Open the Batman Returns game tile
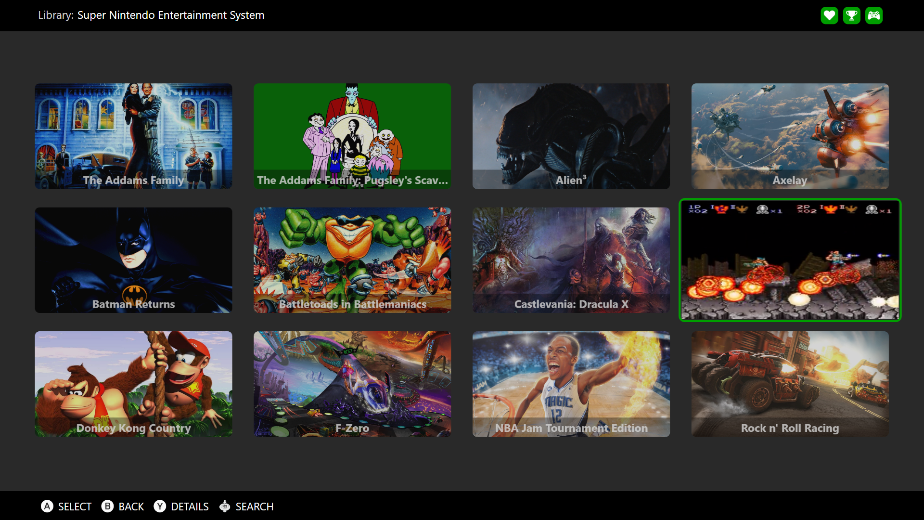The width and height of the screenshot is (924, 520). click(133, 260)
